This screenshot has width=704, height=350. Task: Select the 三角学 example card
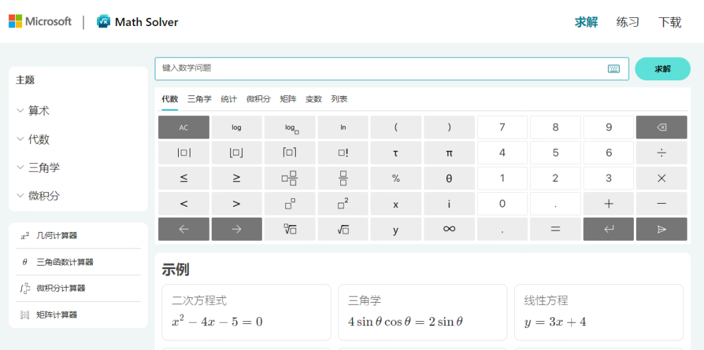click(423, 312)
